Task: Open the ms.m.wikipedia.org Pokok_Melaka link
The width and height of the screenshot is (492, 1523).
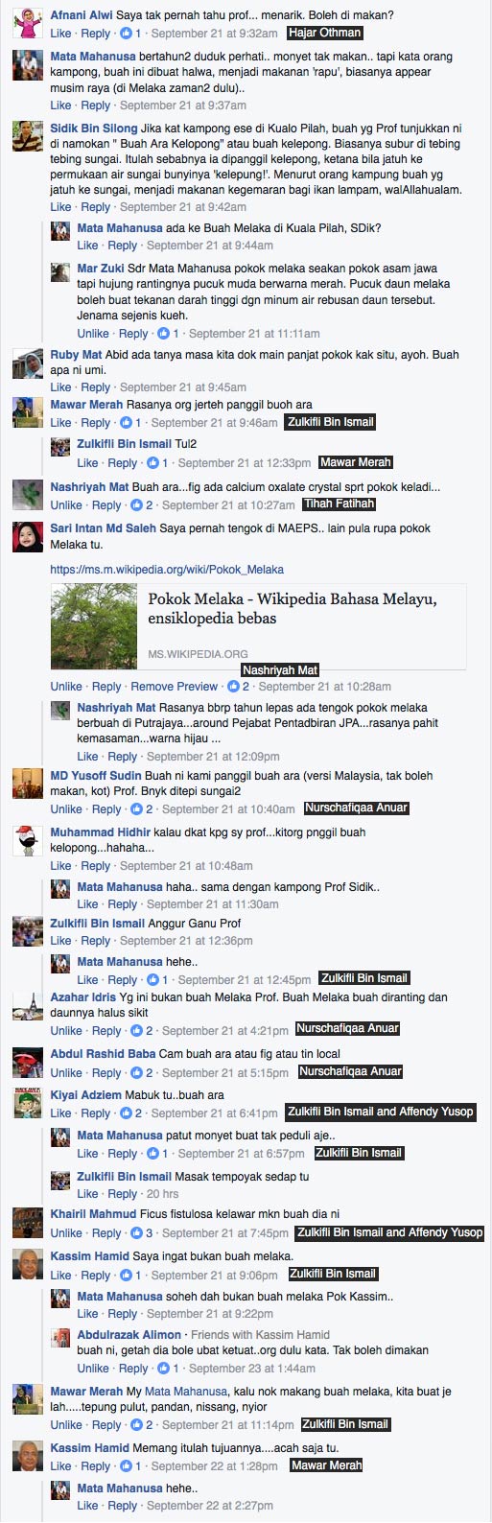Action: (167, 570)
